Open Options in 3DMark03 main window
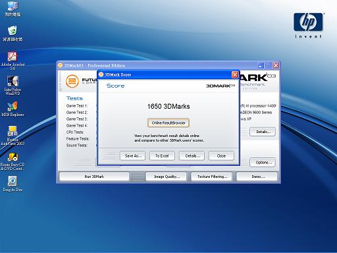 tap(263, 163)
